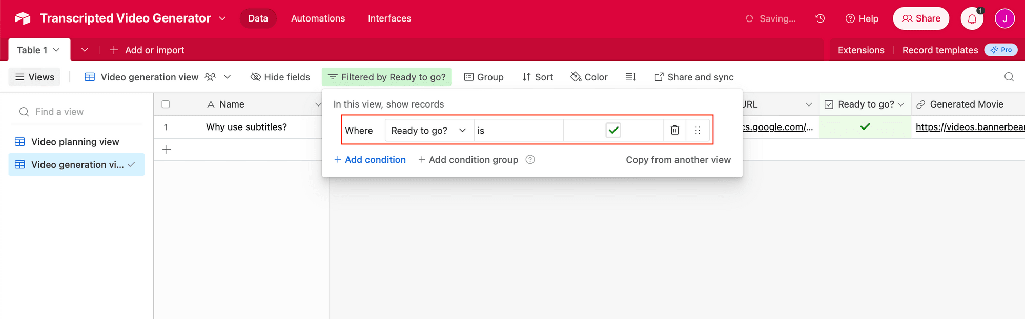
Task: Open Hide fields menu
Action: [x=280, y=77]
